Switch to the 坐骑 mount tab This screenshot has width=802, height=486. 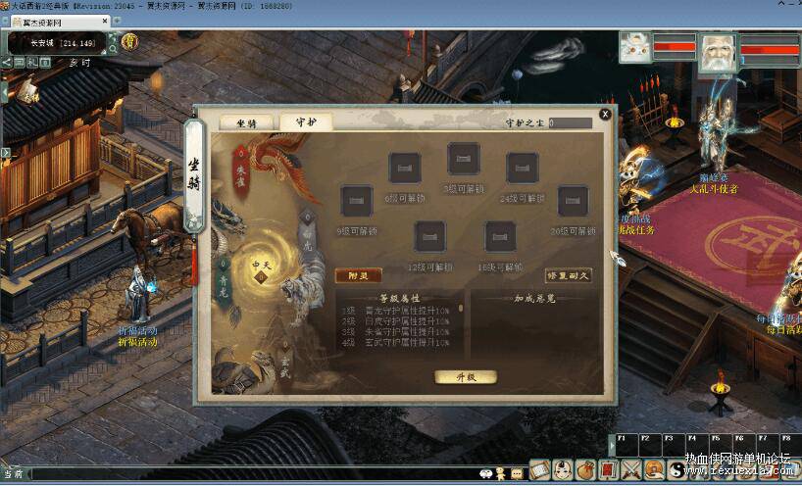coord(246,122)
